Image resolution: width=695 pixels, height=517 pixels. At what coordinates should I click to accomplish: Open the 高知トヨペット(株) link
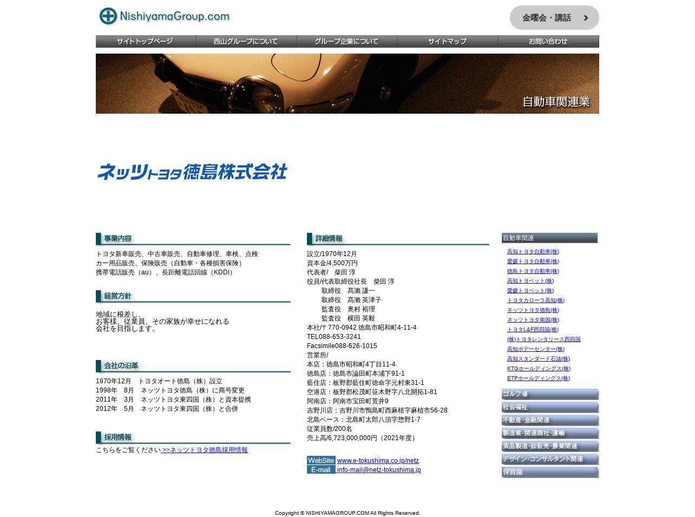click(530, 281)
